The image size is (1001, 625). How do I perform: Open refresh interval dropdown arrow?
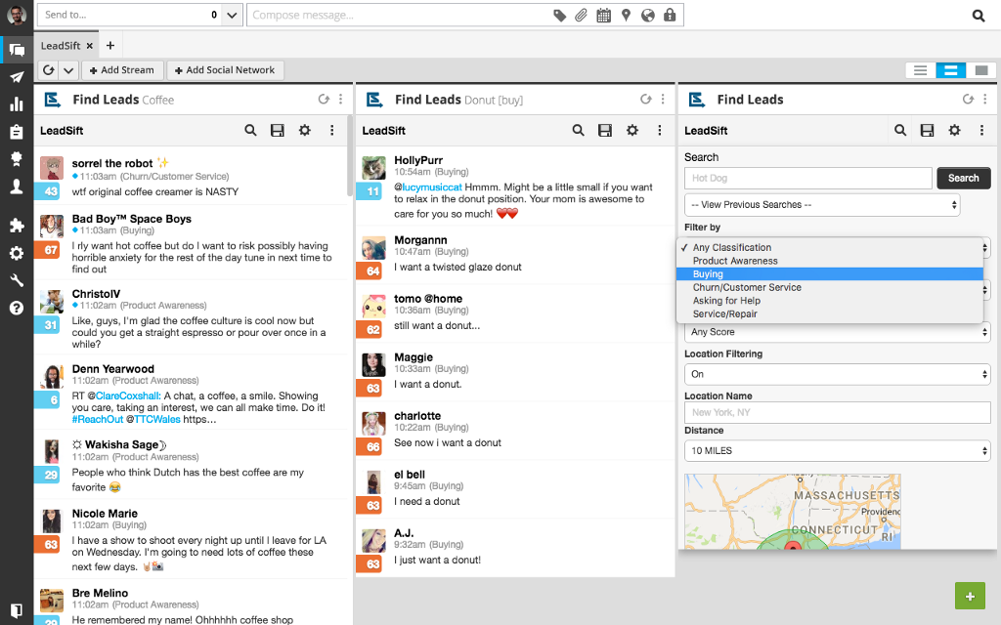pyautogui.click(x=68, y=70)
